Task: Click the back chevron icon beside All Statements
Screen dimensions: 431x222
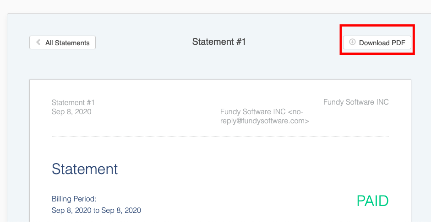Action: click(38, 42)
